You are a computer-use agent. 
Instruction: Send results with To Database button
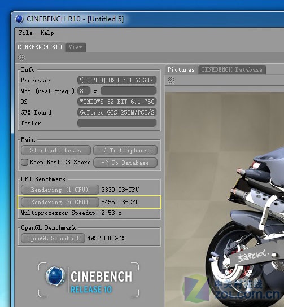pyautogui.click(x=125, y=163)
